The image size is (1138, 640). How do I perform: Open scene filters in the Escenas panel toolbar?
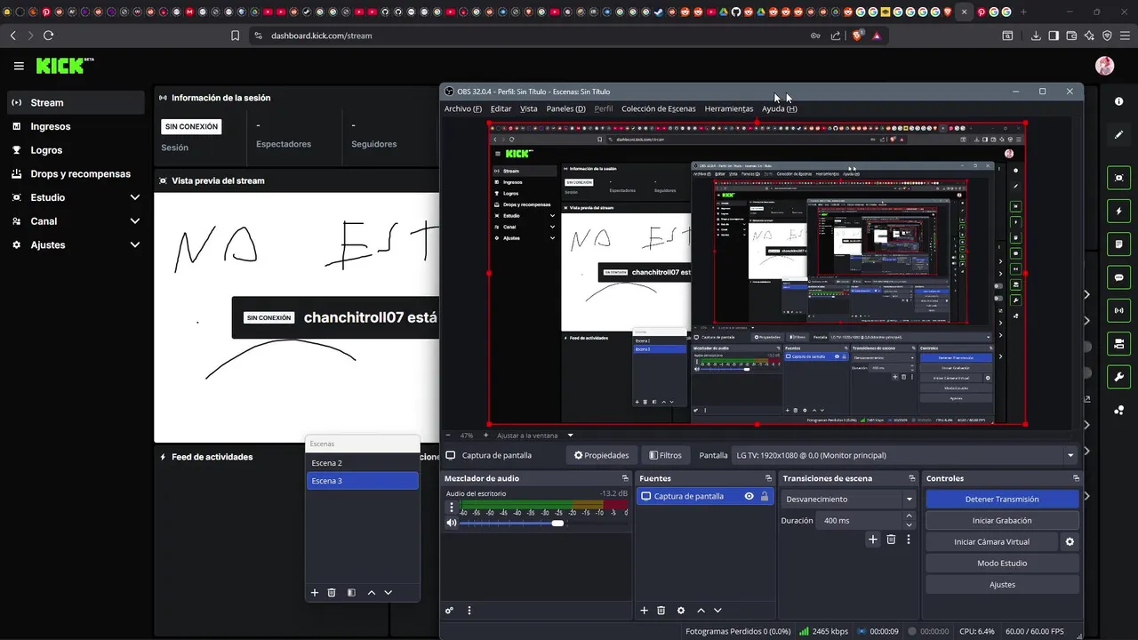click(x=351, y=593)
